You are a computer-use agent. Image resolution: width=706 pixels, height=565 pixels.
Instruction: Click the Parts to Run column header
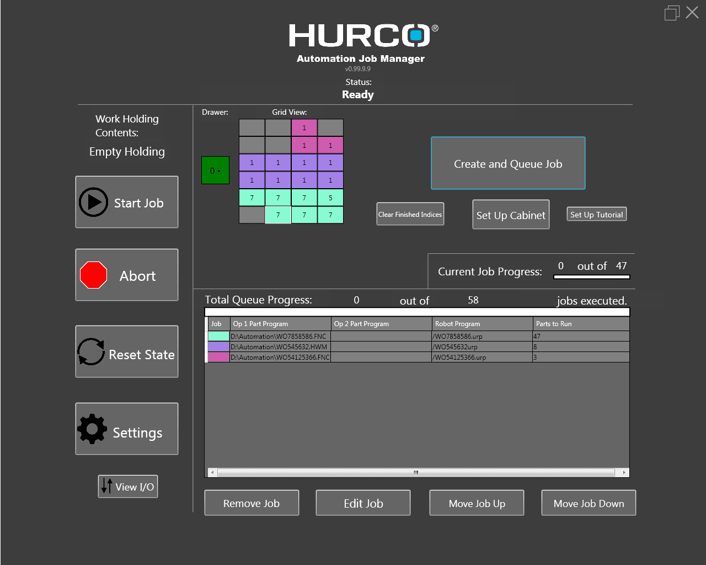coord(581,324)
